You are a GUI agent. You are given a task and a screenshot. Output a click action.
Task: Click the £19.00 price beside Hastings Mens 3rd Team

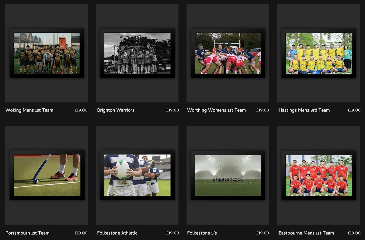coord(354,110)
